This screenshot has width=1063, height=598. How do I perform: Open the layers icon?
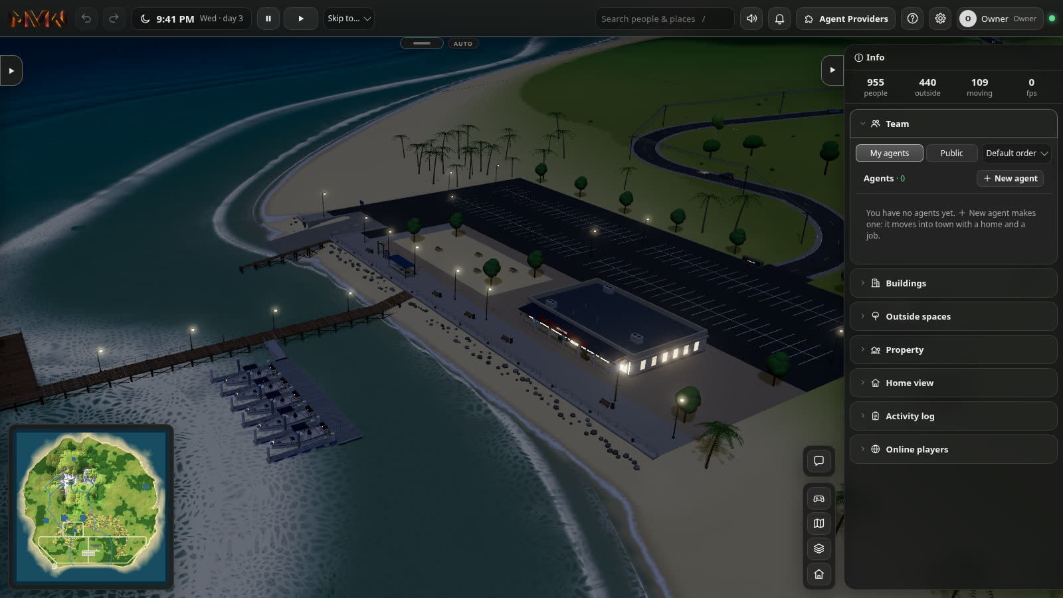[x=819, y=549]
